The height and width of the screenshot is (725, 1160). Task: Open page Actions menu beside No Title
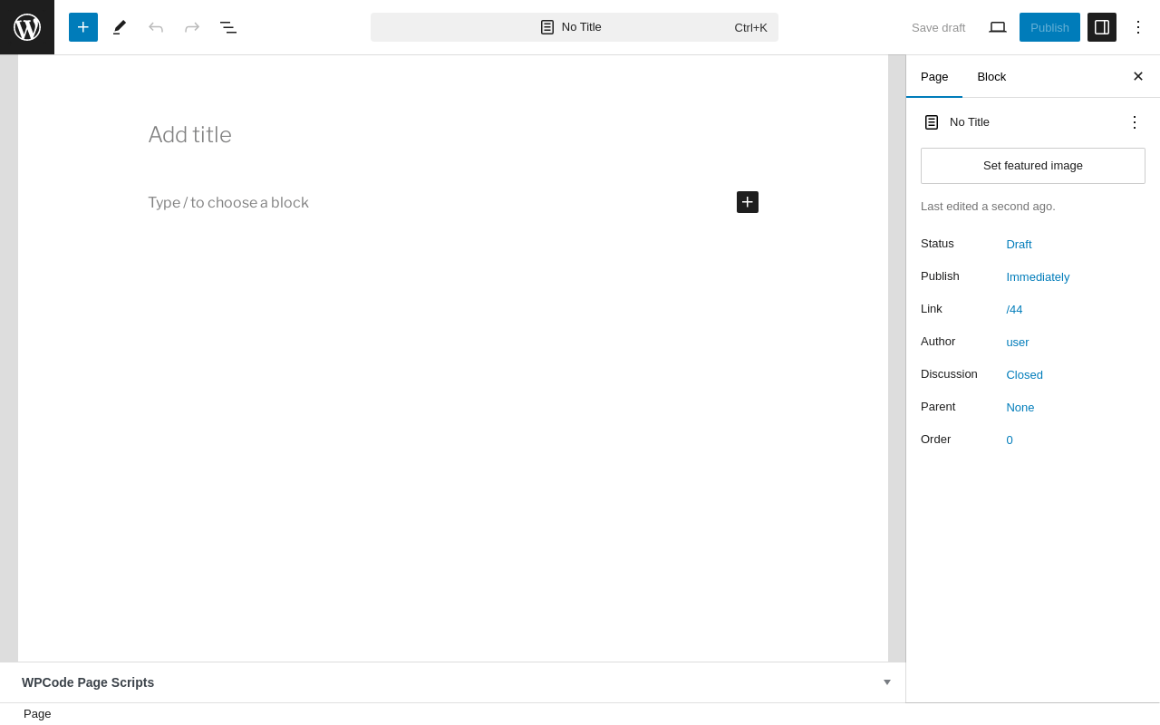[1135, 121]
